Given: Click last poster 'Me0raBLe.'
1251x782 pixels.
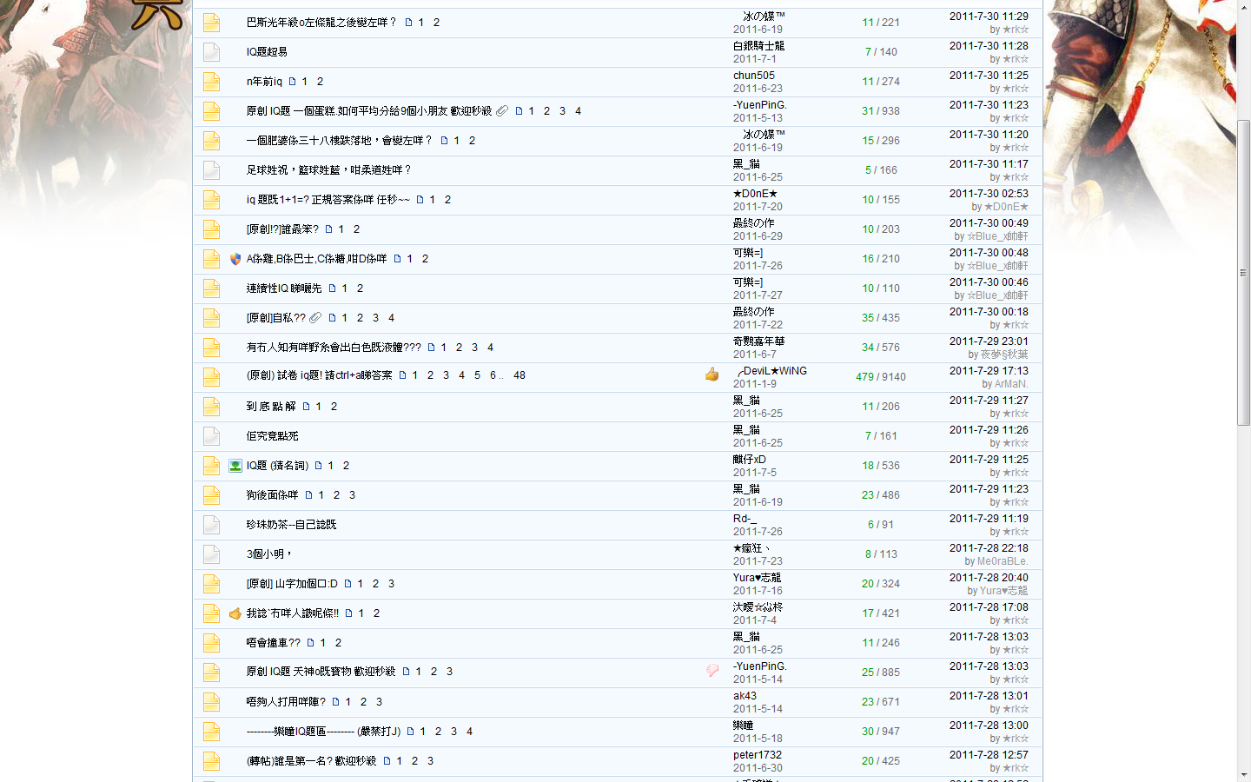Looking at the screenshot, I should tap(1003, 561).
